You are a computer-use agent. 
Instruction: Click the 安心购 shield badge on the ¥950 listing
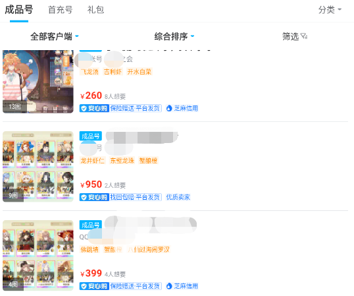coord(94,197)
